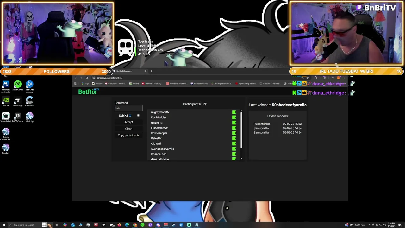The width and height of the screenshot is (405, 228).
Task: Open Chatterino desktop shortcut
Action: click(29, 101)
